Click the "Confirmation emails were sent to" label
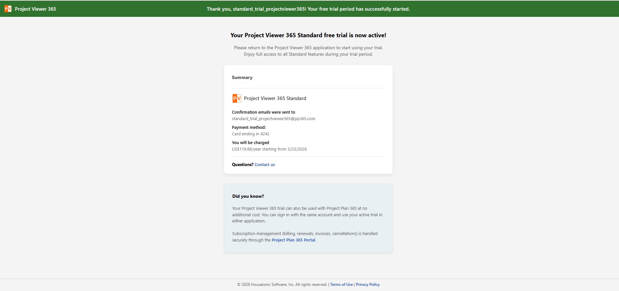 [x=263, y=112]
